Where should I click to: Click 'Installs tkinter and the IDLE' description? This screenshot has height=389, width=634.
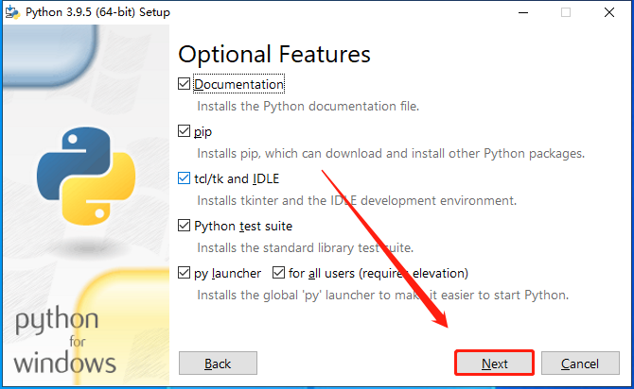point(357,200)
